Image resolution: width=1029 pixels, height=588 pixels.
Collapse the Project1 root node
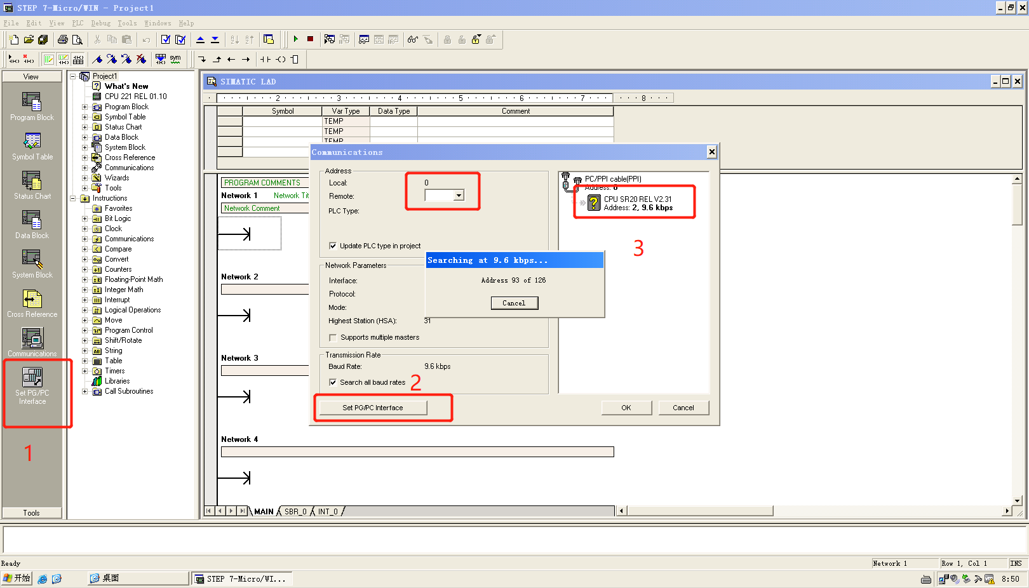[72, 76]
